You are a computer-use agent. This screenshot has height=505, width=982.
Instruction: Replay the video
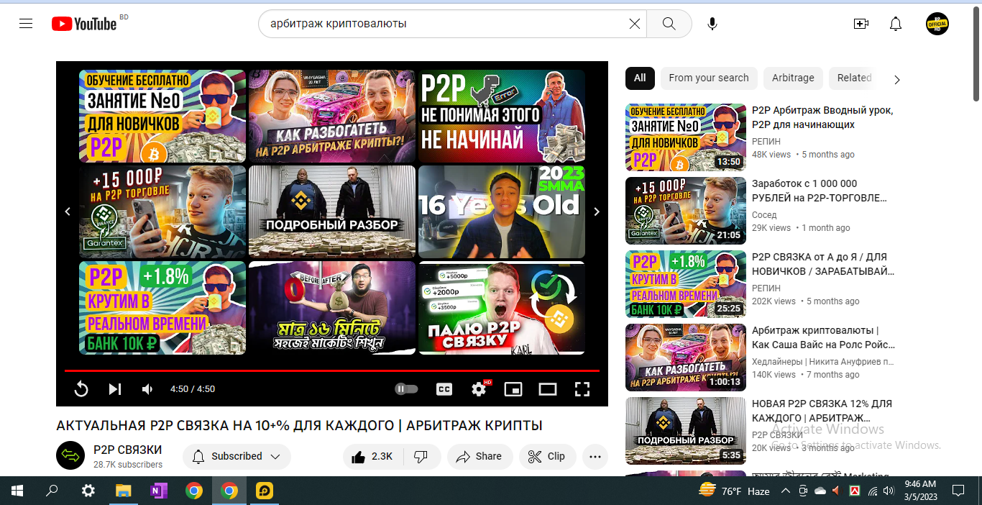point(81,389)
